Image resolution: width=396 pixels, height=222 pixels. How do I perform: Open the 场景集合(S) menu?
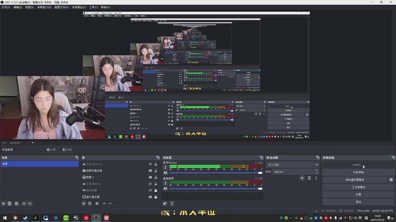79,7
